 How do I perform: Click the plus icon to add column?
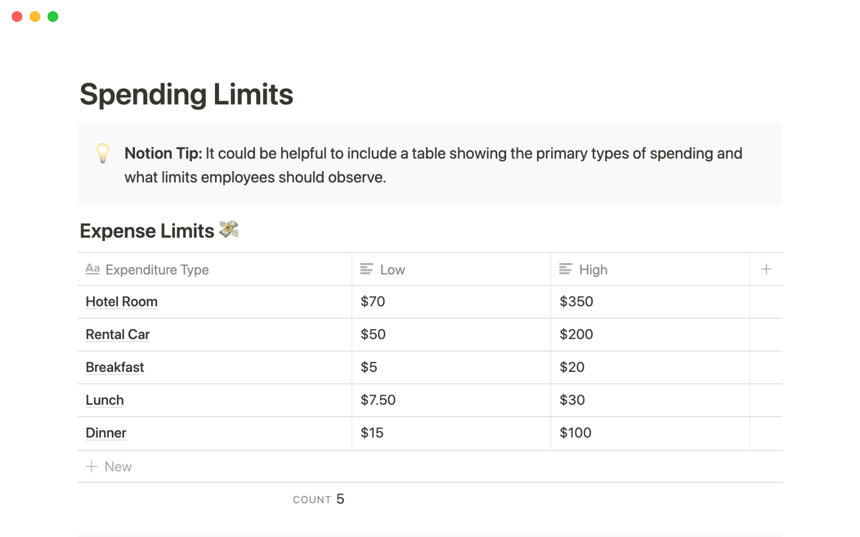766,269
